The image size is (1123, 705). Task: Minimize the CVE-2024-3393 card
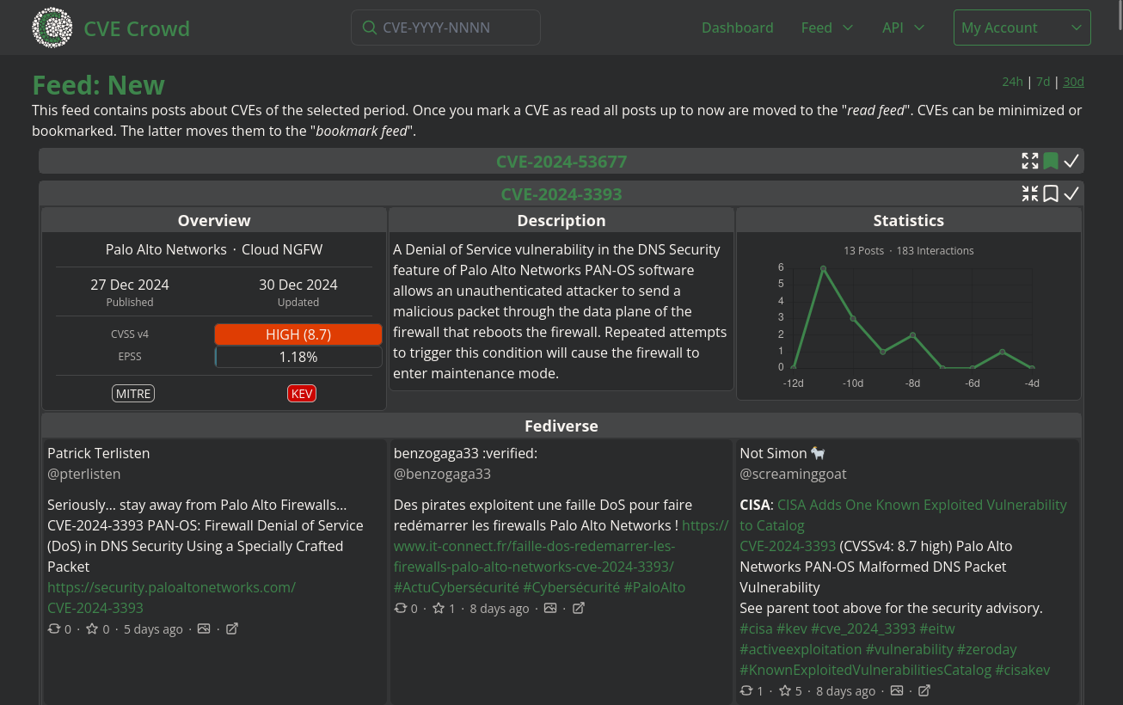click(1030, 193)
